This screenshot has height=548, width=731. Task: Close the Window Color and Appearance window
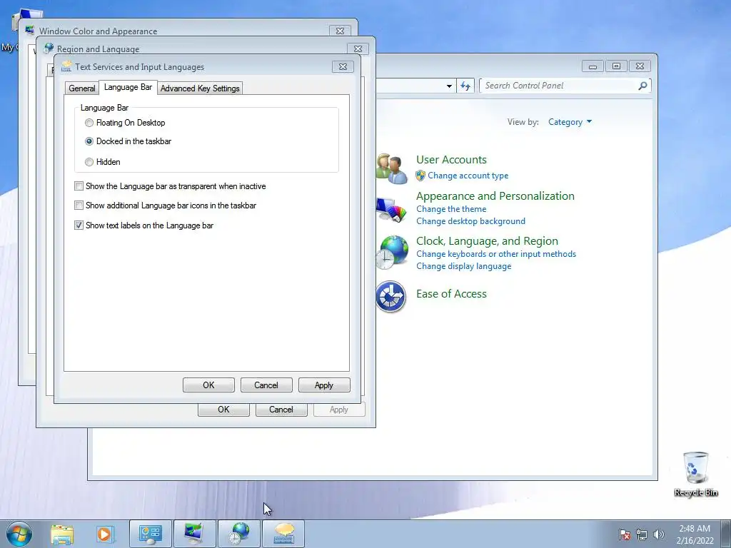pos(340,31)
